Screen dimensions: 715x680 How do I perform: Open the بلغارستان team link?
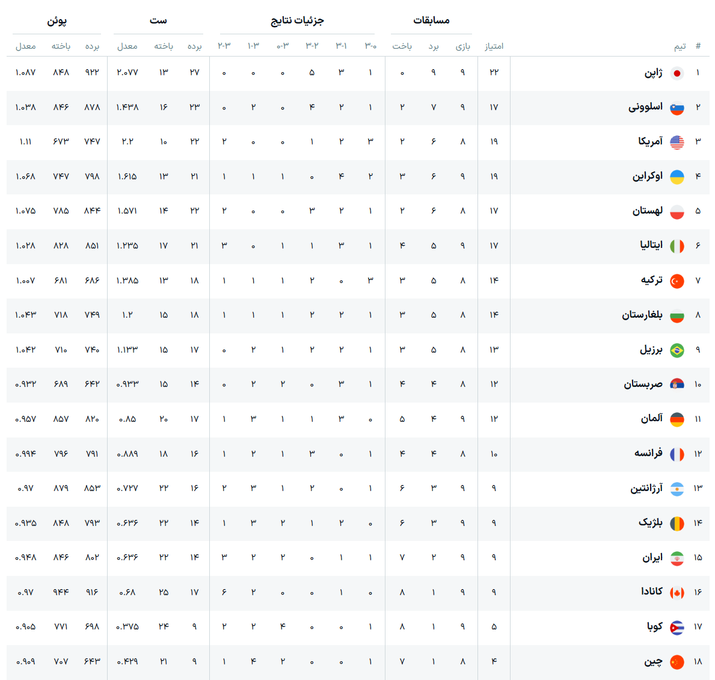[x=642, y=315]
